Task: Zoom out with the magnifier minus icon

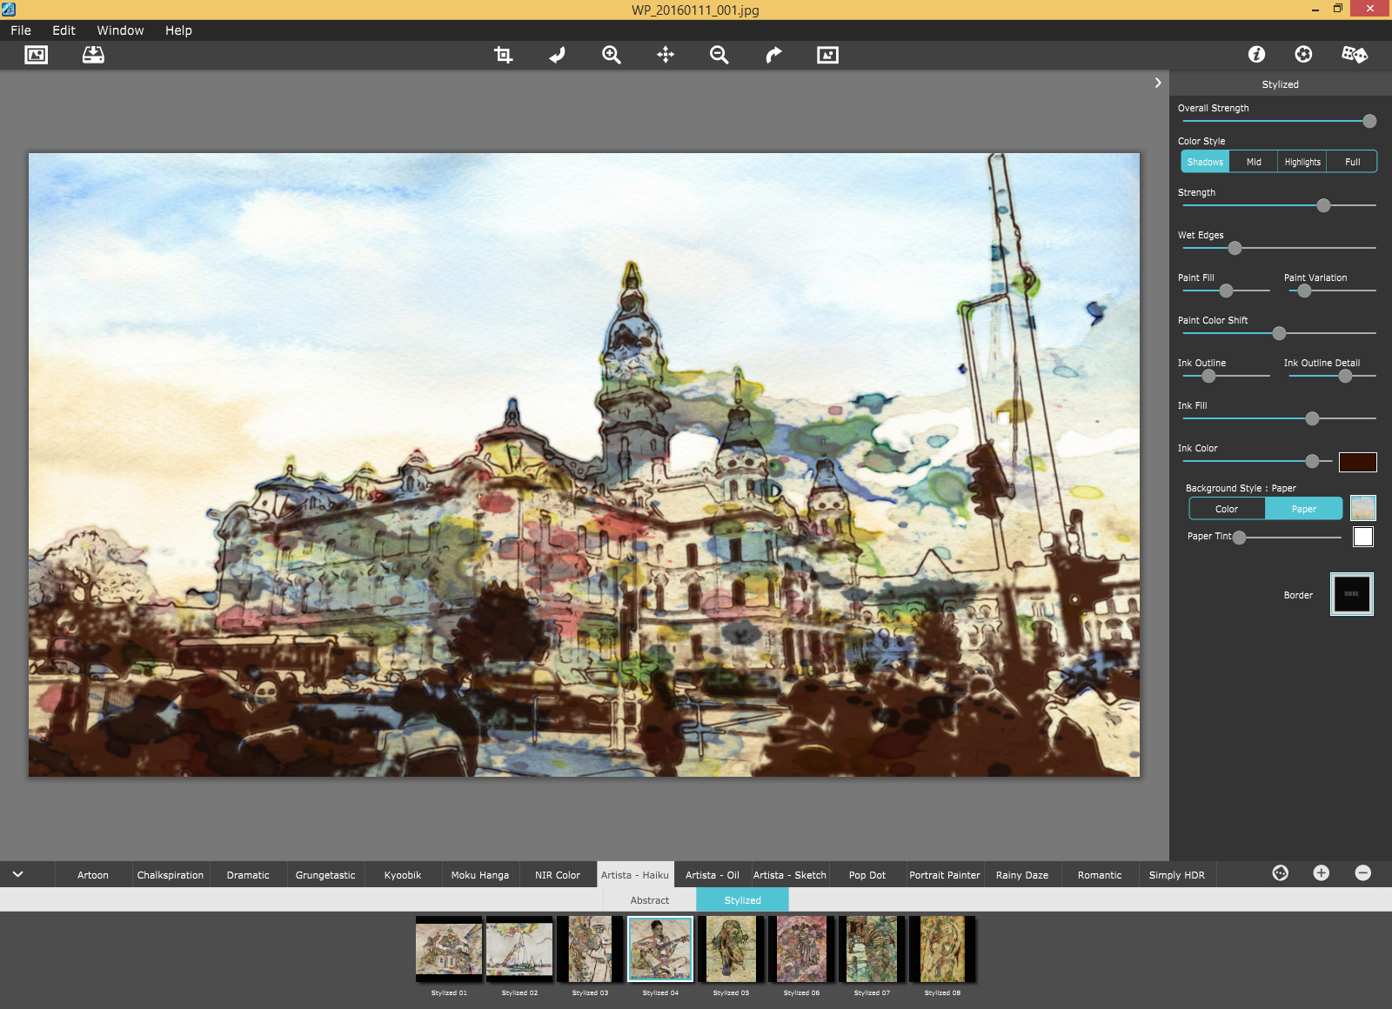Action: (719, 55)
